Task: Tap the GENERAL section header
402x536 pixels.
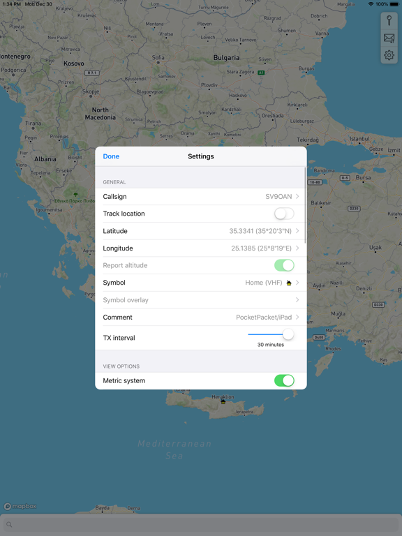Action: [x=114, y=182]
